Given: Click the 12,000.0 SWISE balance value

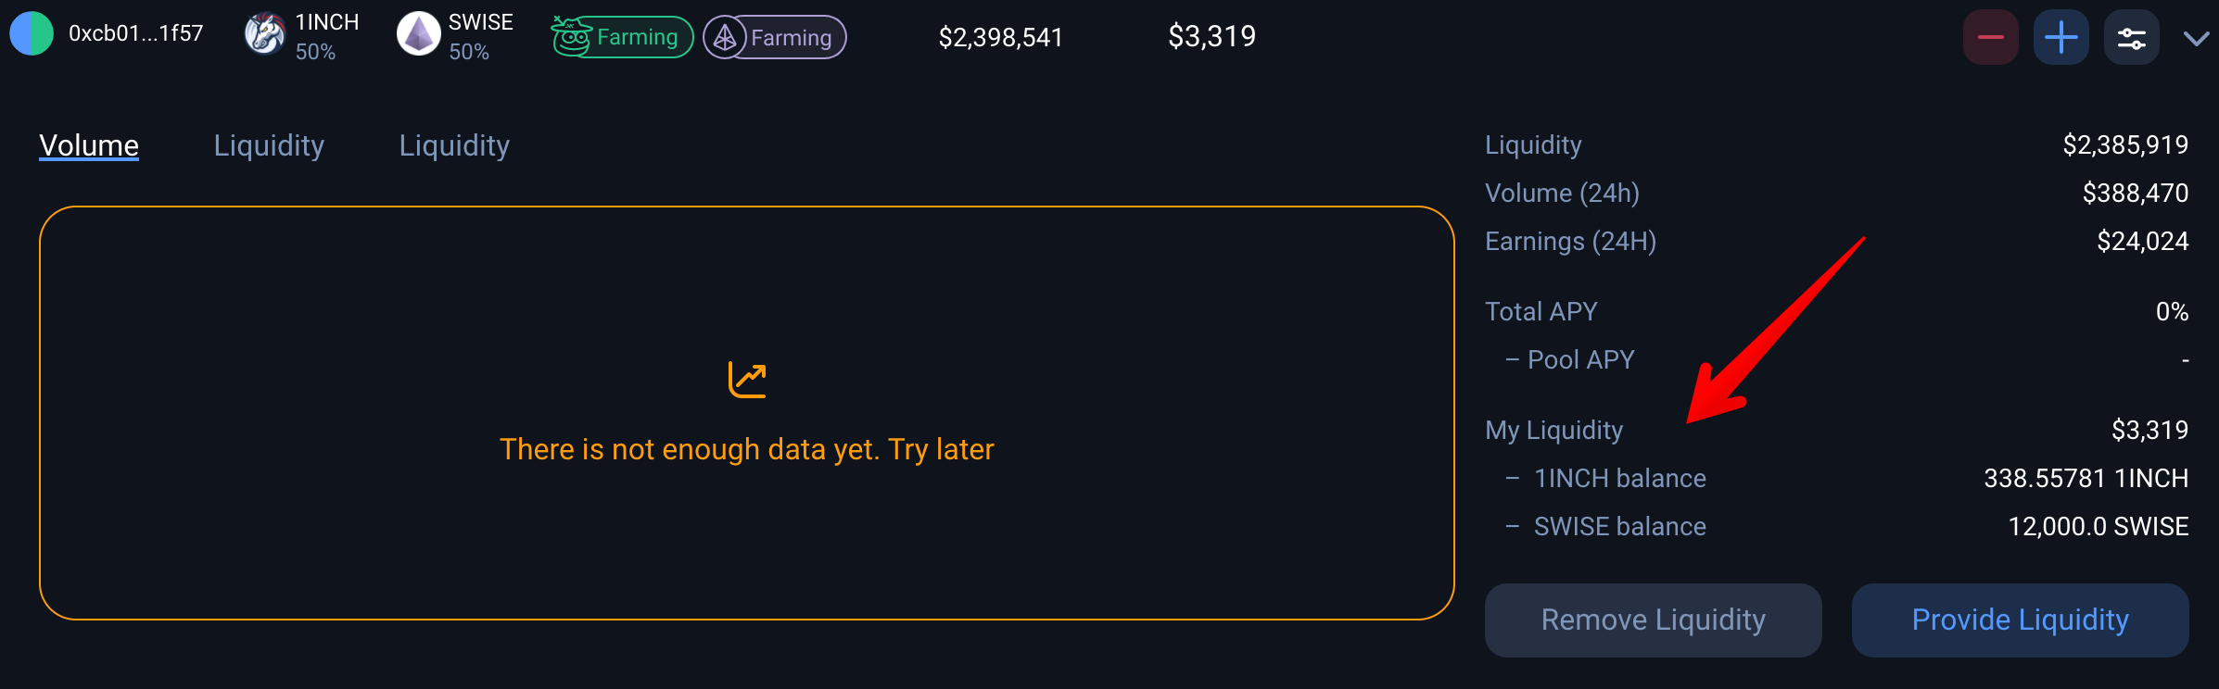Looking at the screenshot, I should tap(2098, 526).
